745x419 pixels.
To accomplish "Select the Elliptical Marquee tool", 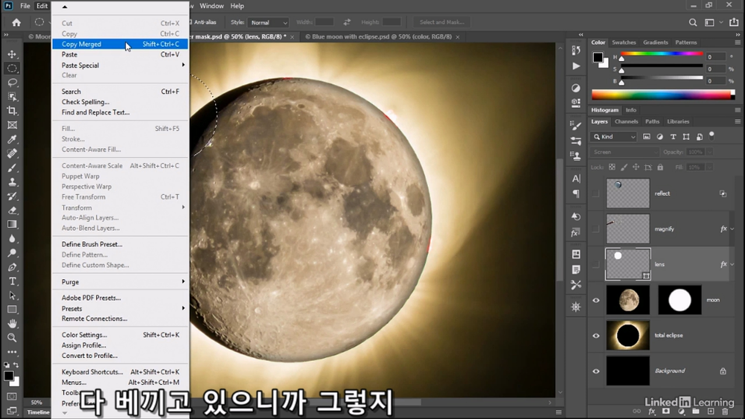I will pyautogui.click(x=12, y=68).
